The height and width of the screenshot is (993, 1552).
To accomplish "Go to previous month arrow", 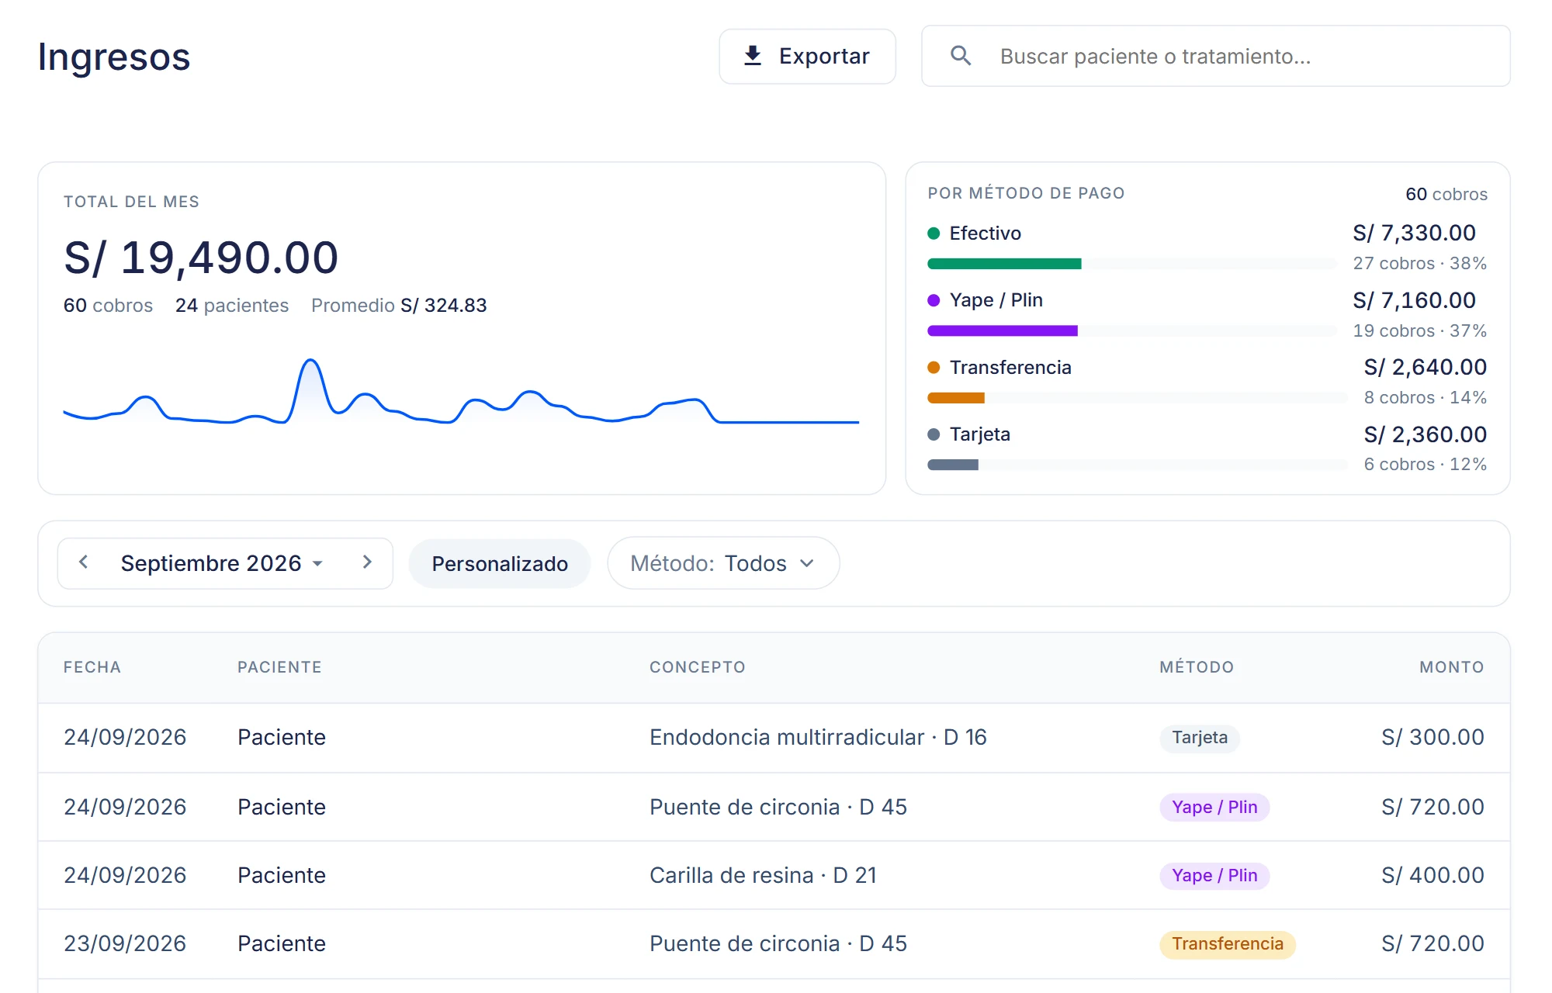I will click(84, 562).
